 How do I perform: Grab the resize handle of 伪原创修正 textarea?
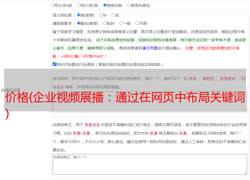pos(245,173)
